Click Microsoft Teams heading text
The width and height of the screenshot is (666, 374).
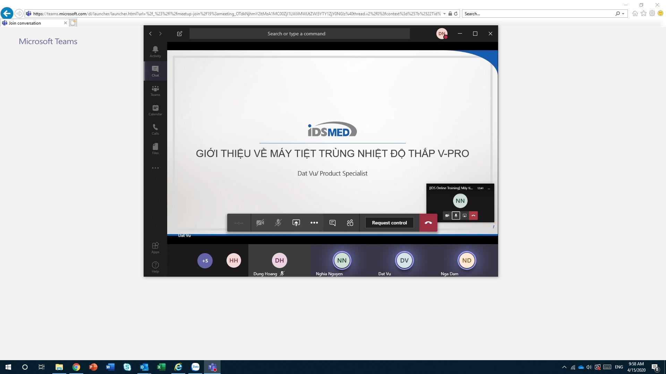tap(48, 41)
